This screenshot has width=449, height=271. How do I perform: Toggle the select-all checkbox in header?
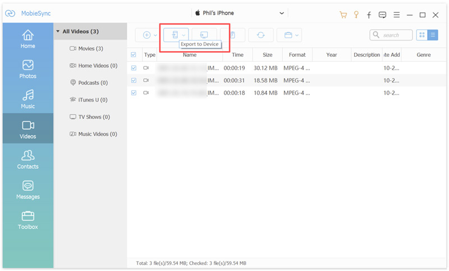[134, 55]
